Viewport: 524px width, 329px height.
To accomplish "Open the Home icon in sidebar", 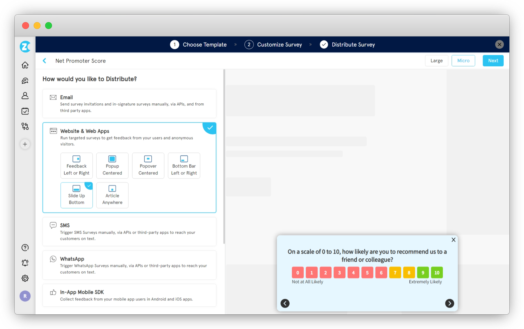I will click(x=25, y=65).
